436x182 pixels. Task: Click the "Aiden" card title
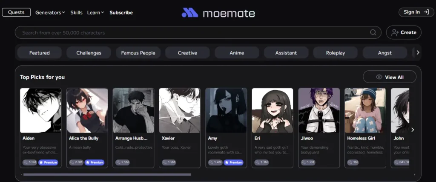click(29, 138)
